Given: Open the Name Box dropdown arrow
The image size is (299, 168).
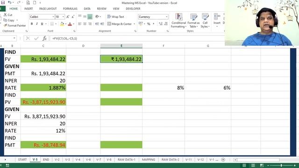Looking at the screenshot, I should coord(14,38).
